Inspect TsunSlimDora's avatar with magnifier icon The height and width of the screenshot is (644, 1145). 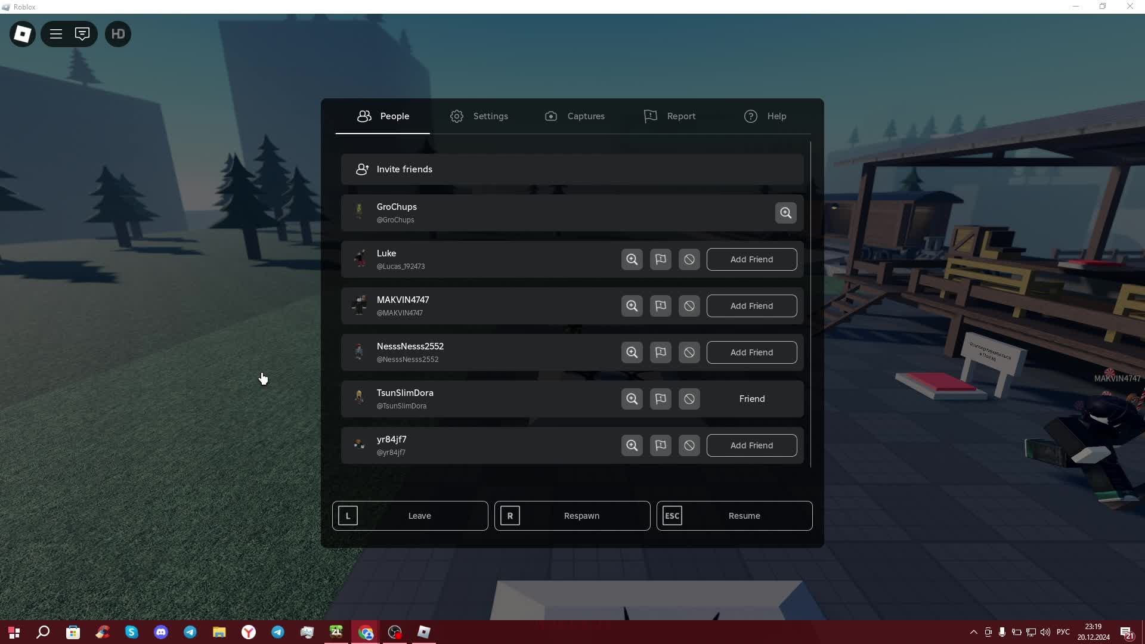(632, 399)
